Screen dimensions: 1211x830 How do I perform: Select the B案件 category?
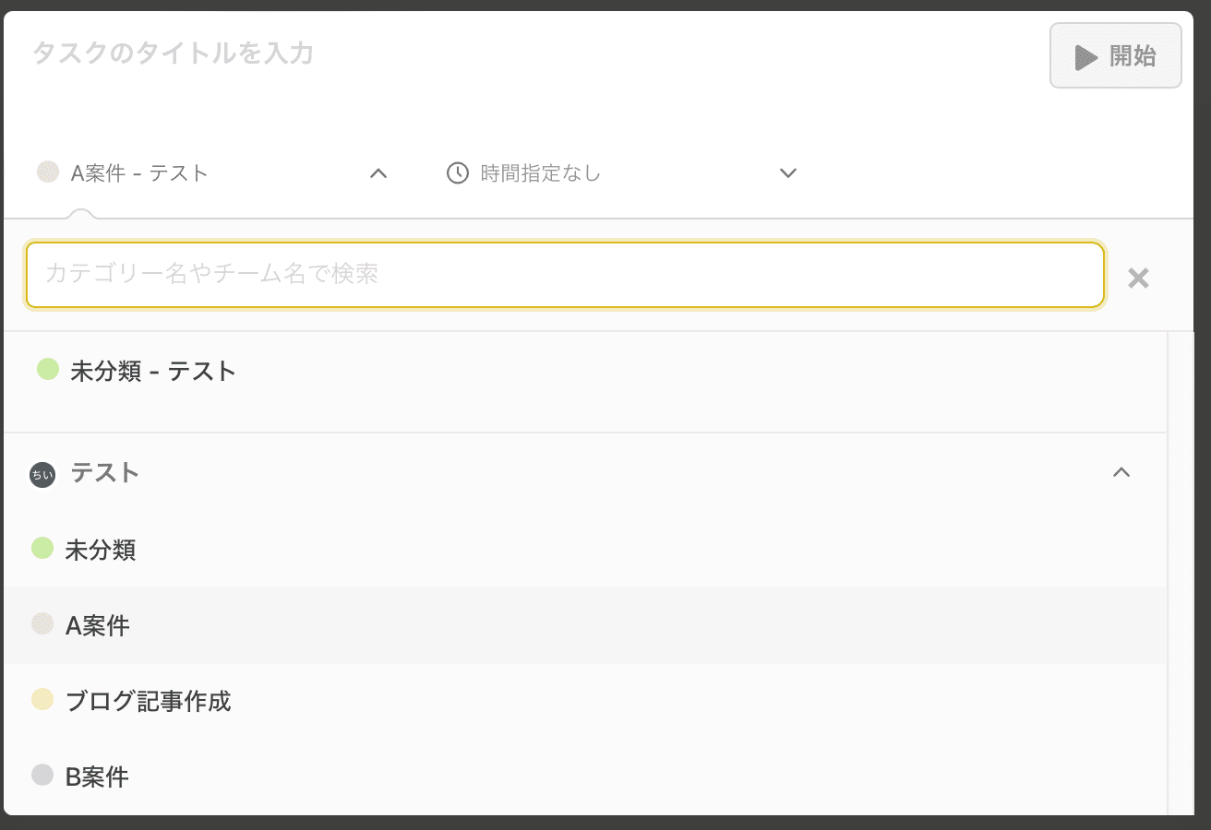tap(97, 777)
